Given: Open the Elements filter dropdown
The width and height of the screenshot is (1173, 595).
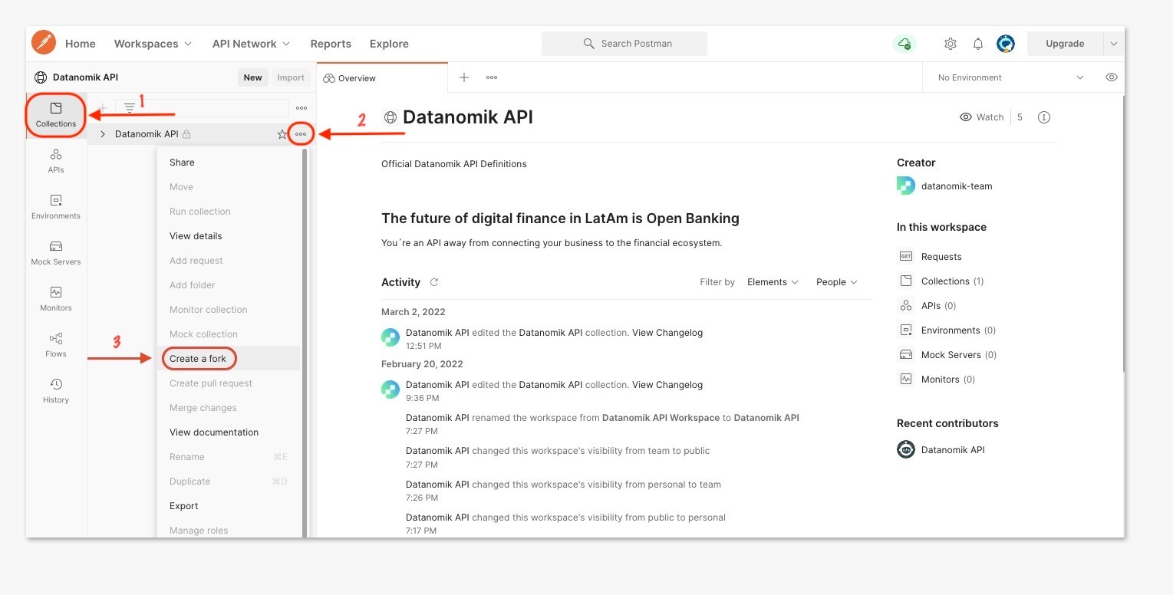Looking at the screenshot, I should tap(773, 282).
